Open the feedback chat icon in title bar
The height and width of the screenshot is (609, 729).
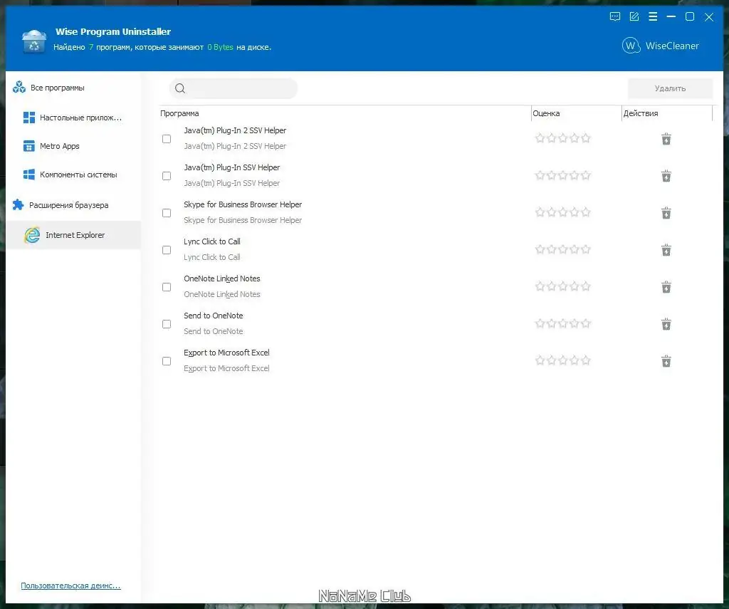615,16
